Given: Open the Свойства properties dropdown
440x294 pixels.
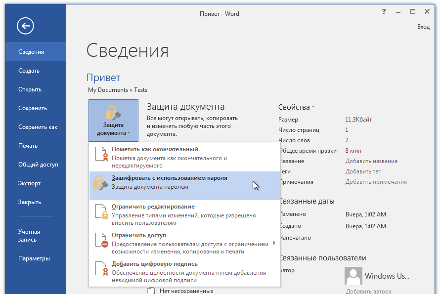Looking at the screenshot, I should click(296, 107).
